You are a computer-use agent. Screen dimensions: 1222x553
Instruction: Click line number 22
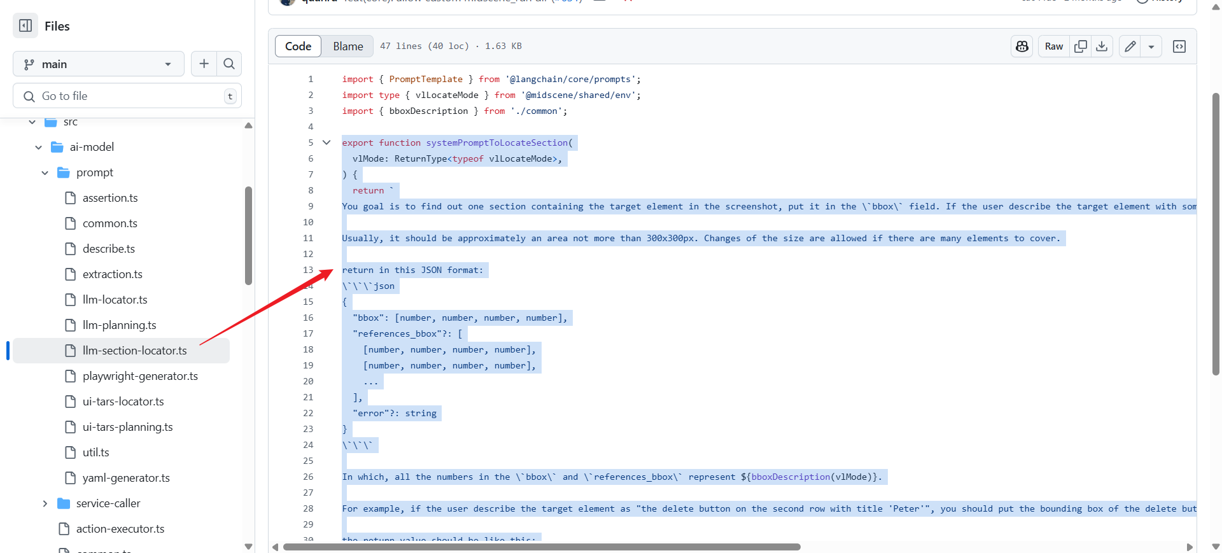[308, 413]
